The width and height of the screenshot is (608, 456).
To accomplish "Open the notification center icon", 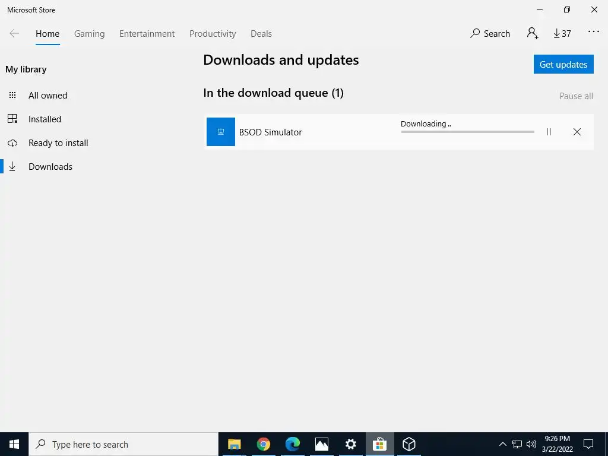I will [x=588, y=444].
